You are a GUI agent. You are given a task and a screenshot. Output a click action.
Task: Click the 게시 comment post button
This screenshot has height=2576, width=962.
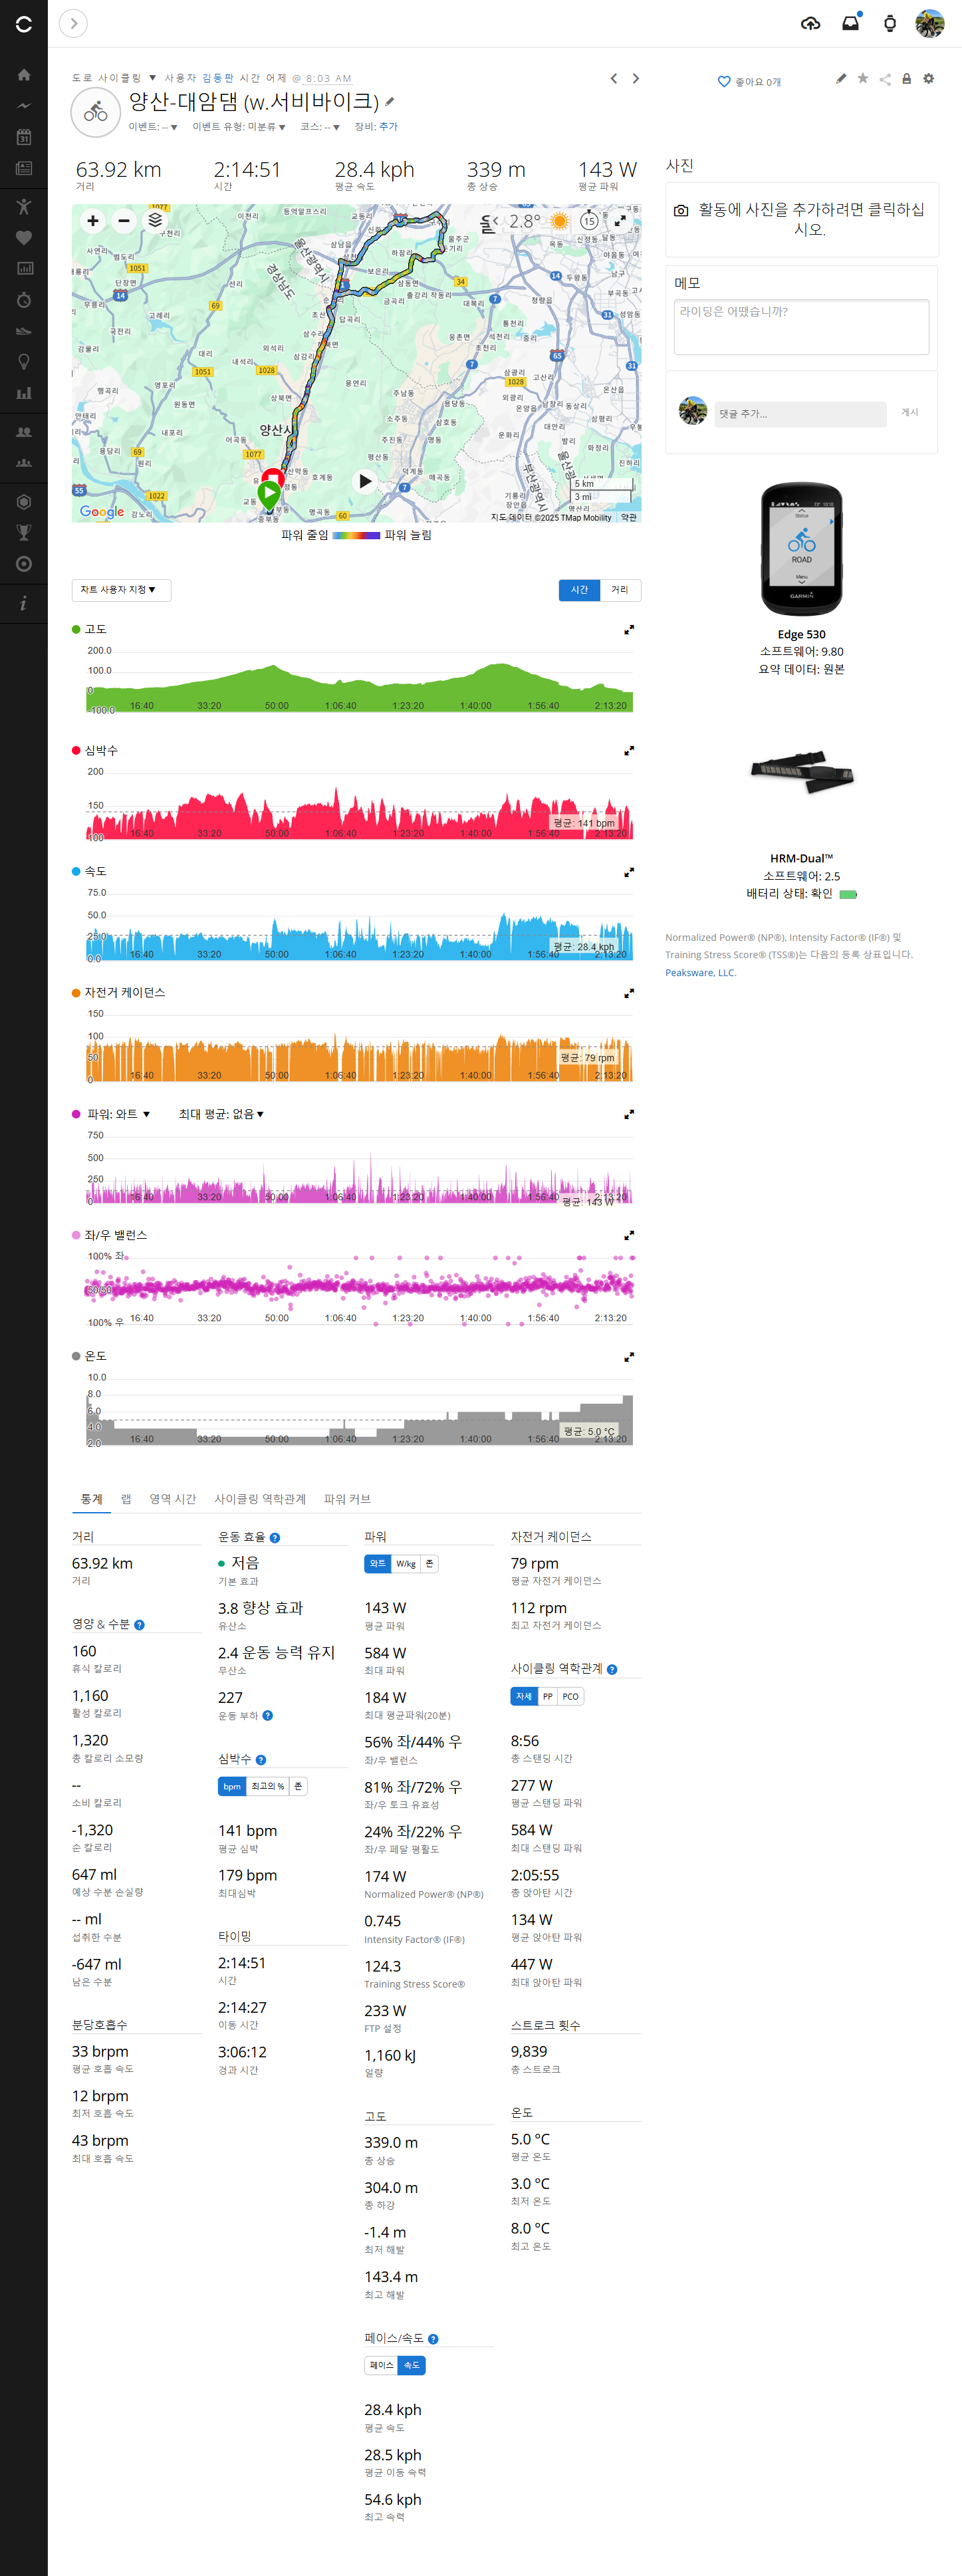(909, 413)
